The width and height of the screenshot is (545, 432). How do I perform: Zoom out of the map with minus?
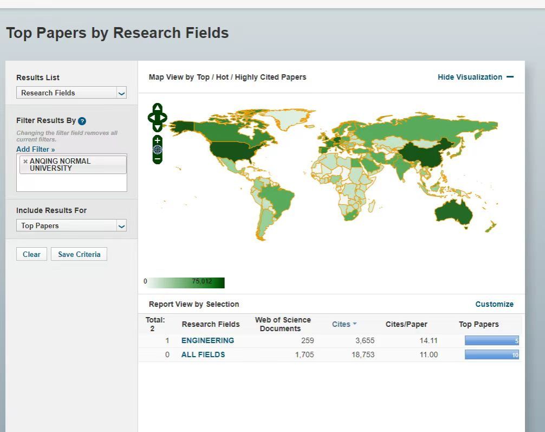coord(157,159)
